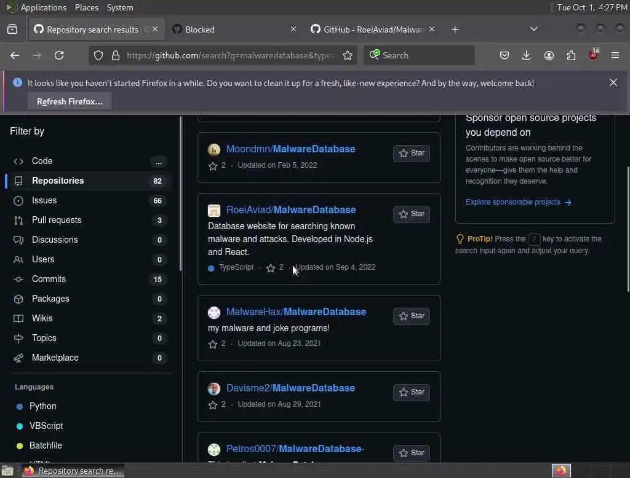Star the RoeiAviad/MalwareDatabase repository

click(x=412, y=214)
